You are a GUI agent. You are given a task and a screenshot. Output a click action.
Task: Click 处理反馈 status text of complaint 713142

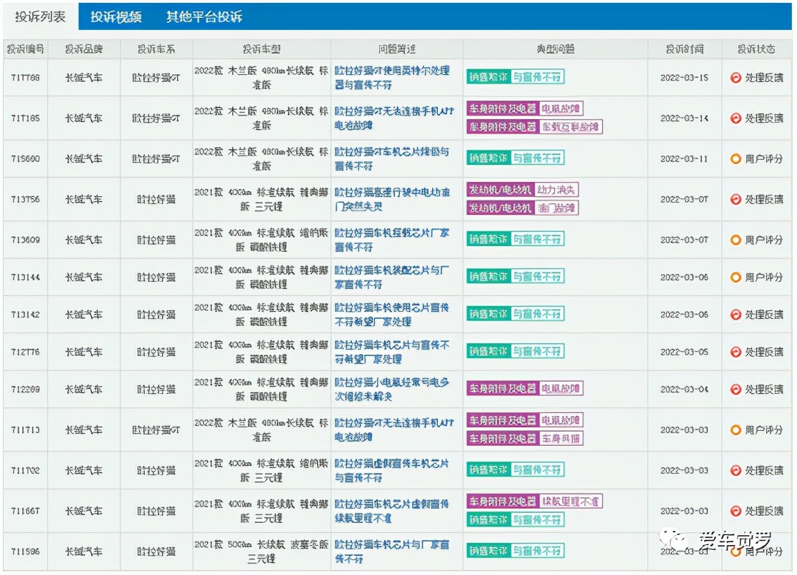pyautogui.click(x=763, y=315)
